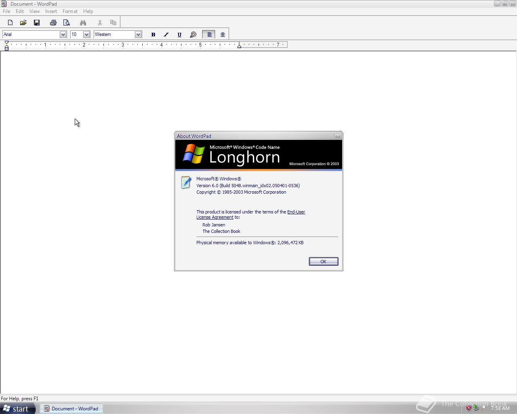This screenshot has height=414, width=517.
Task: Click the WordPad icon in About dialog
Action: click(x=186, y=182)
